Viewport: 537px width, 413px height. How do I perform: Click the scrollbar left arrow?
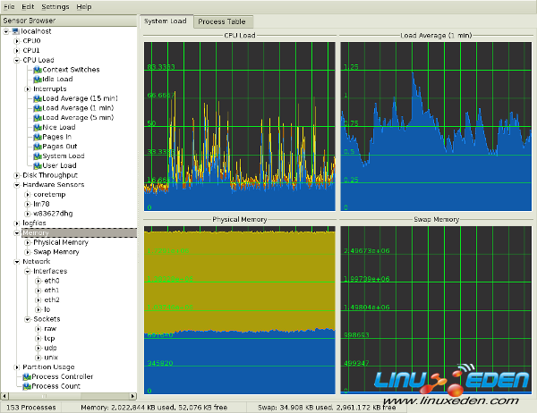4,396
